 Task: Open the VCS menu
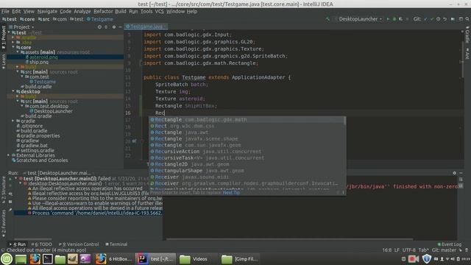[x=159, y=12]
